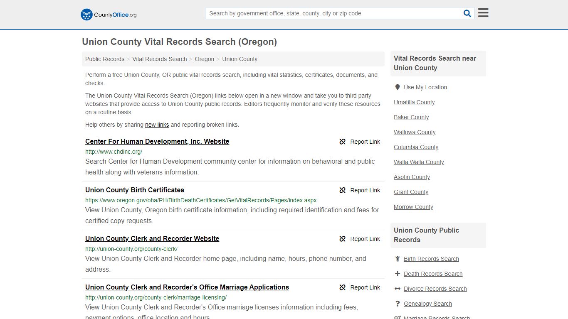Open Wallowa County link

point(415,132)
